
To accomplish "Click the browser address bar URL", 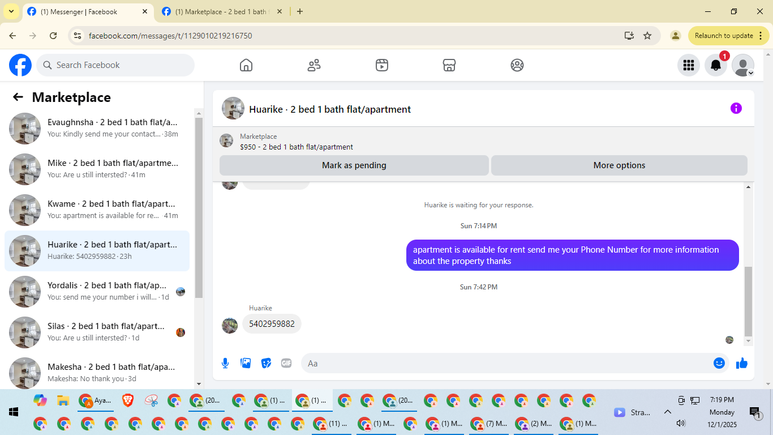I will tap(170, 36).
